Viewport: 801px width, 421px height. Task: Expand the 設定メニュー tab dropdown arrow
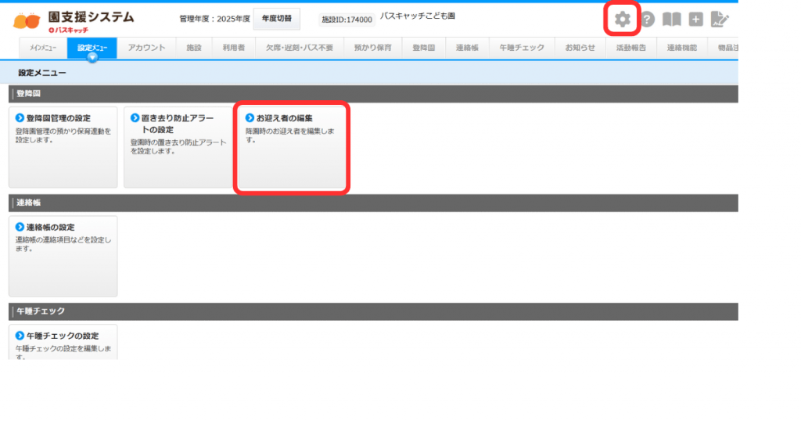tap(92, 57)
